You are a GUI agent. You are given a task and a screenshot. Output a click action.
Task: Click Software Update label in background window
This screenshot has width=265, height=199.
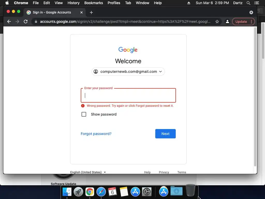(63, 184)
